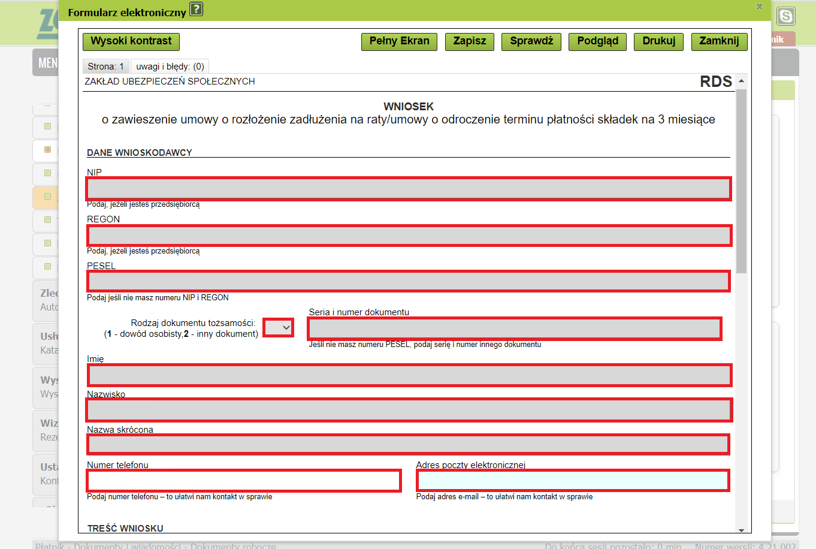Click the Zamknij button
Viewport: 816px width, 549px height.
[x=719, y=41]
